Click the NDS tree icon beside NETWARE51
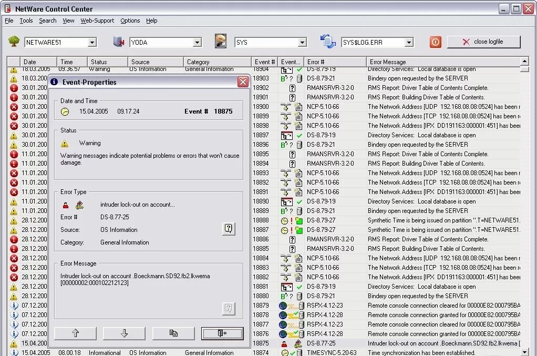 14,42
